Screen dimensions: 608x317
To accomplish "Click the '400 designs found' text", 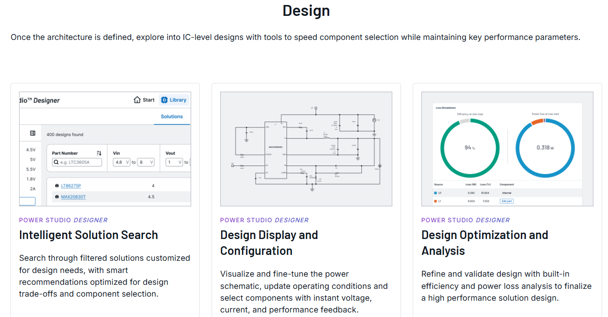I will [65, 135].
